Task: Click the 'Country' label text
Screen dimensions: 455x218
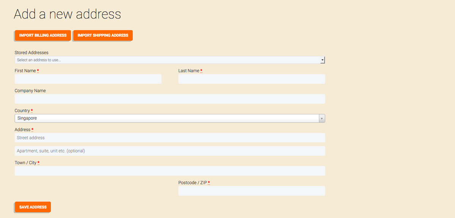Action: pyautogui.click(x=22, y=111)
